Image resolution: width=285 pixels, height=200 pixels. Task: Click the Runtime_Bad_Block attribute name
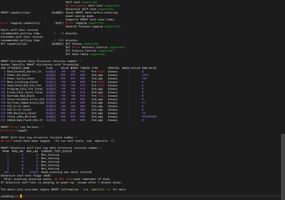pos(21,96)
